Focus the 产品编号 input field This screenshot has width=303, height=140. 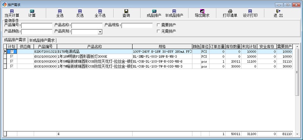37,25
